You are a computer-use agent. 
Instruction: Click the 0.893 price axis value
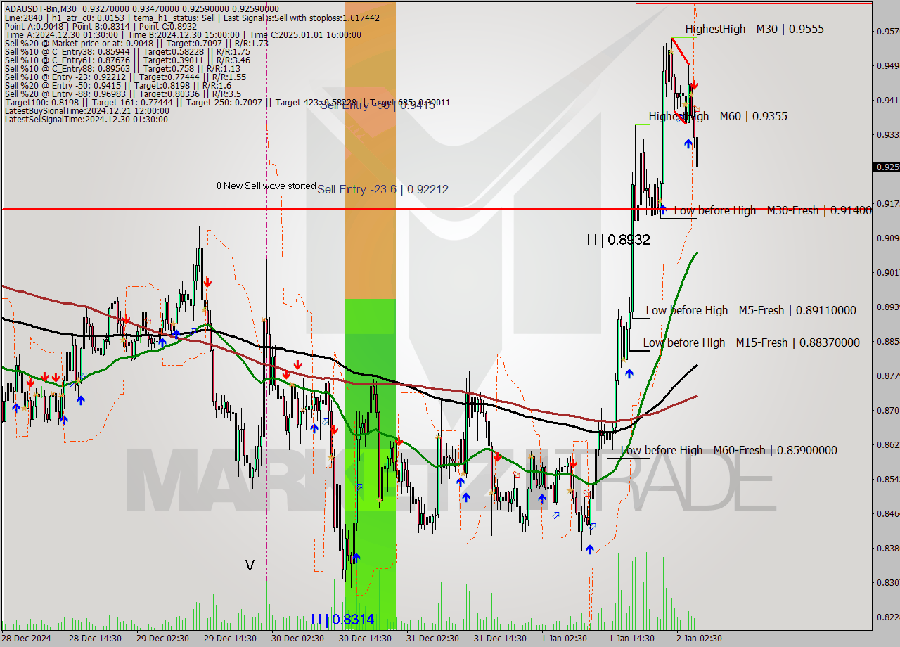click(x=887, y=307)
